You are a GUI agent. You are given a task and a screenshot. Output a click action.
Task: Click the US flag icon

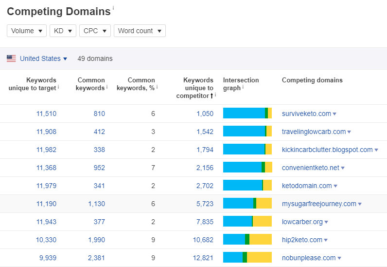tap(11, 58)
